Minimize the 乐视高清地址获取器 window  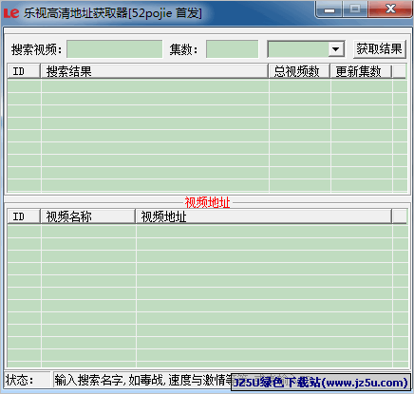point(329,9)
